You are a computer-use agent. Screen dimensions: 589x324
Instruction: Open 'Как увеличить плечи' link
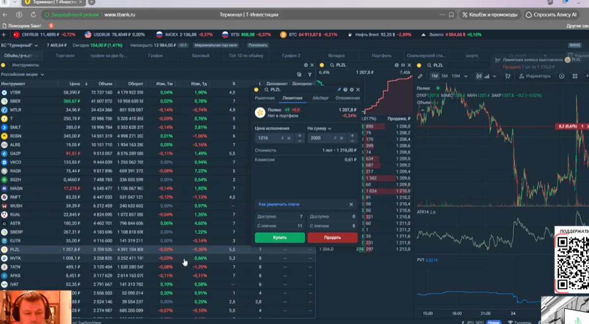click(x=279, y=204)
